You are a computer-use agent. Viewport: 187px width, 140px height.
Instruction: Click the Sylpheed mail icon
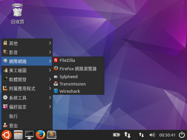(x=56, y=76)
